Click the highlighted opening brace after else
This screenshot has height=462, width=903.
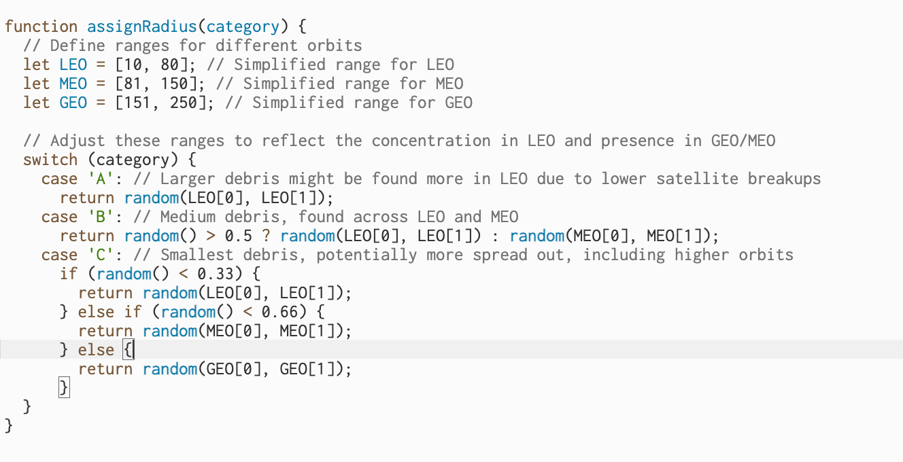pyautogui.click(x=129, y=350)
